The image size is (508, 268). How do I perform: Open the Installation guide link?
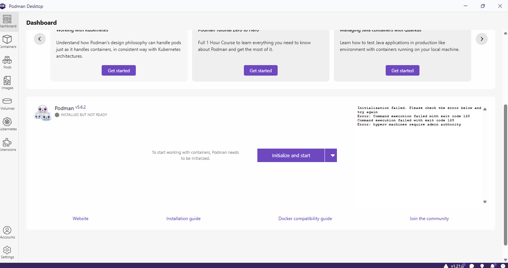[x=183, y=219]
